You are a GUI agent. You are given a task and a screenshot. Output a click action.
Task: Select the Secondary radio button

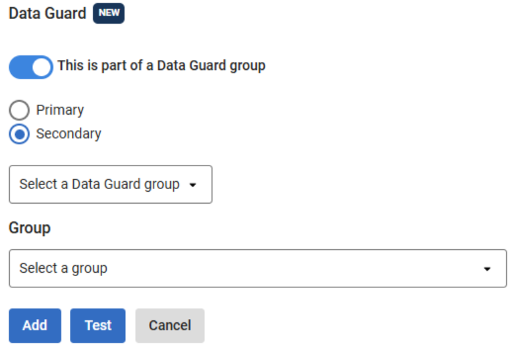coord(20,134)
